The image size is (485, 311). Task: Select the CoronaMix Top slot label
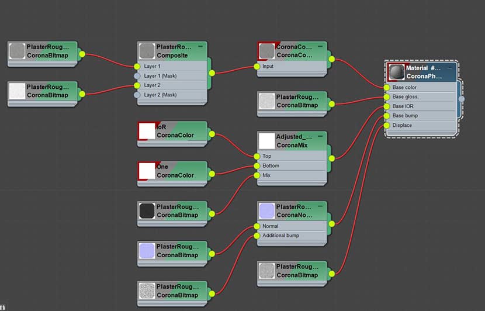[266, 156]
